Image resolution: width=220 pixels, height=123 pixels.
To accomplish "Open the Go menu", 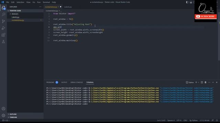I will 34,2.
